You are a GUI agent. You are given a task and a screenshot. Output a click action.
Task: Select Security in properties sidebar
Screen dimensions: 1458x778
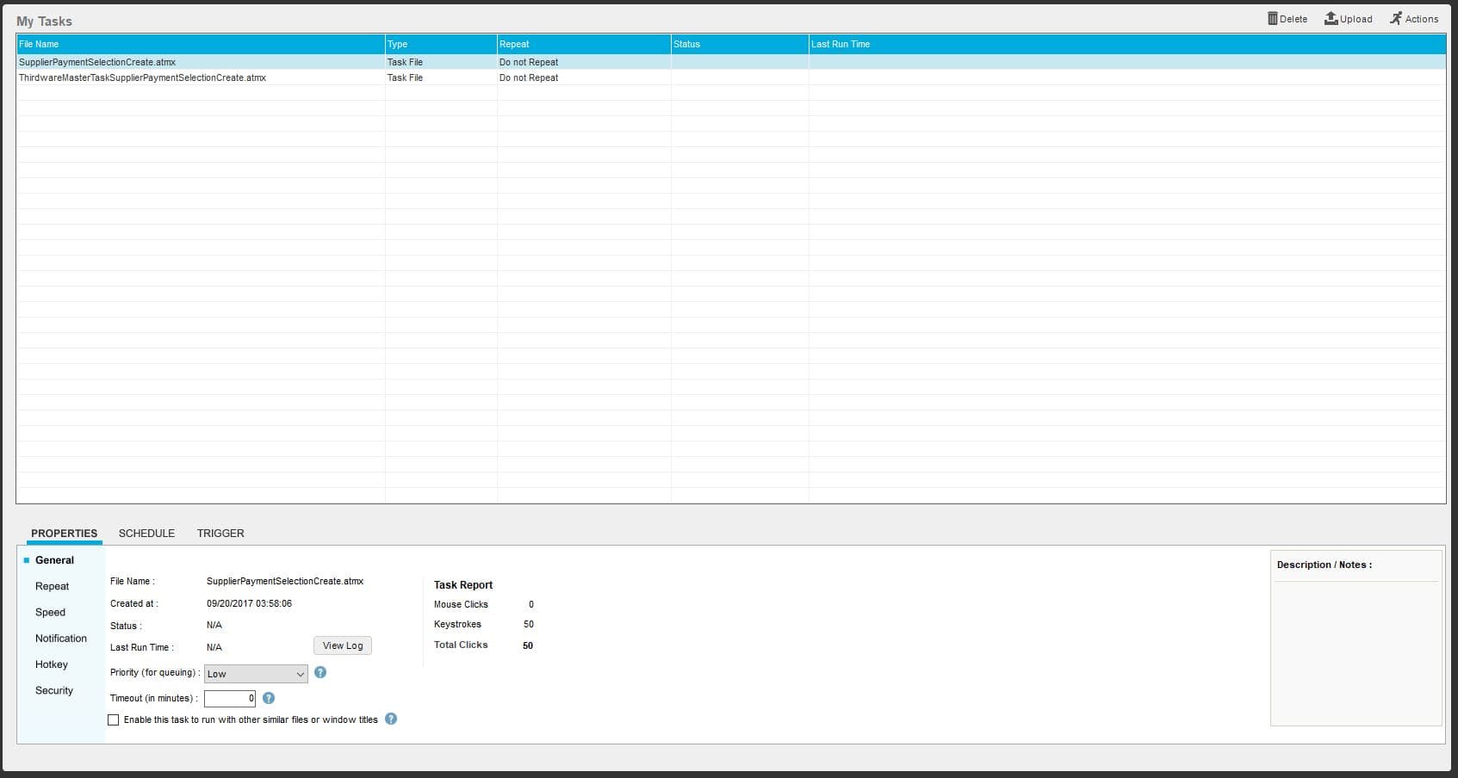click(54, 690)
